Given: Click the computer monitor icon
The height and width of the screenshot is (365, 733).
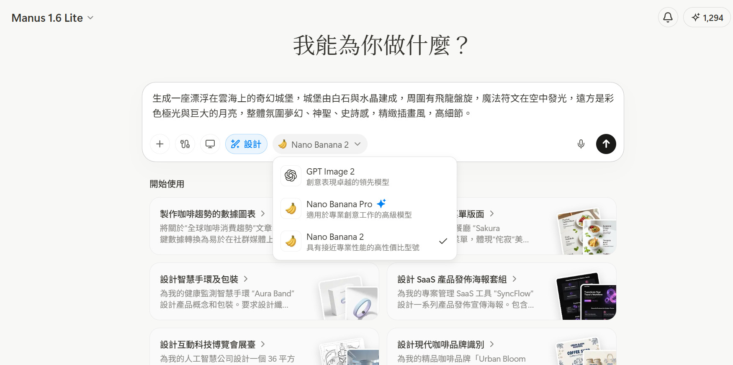Looking at the screenshot, I should pyautogui.click(x=210, y=144).
